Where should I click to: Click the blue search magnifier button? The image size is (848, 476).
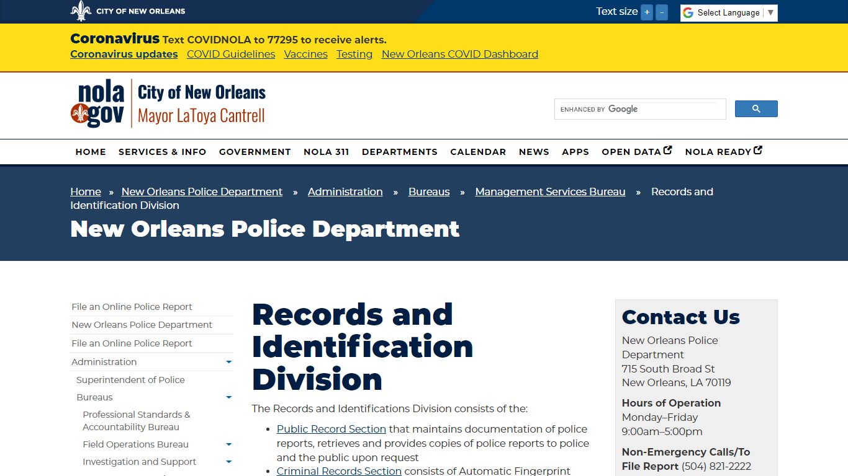(756, 109)
